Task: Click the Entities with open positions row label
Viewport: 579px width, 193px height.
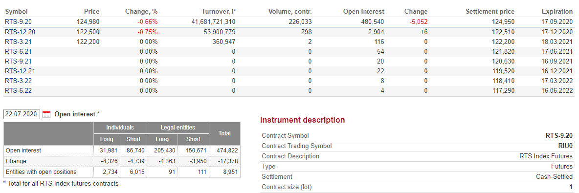Action: point(41,172)
